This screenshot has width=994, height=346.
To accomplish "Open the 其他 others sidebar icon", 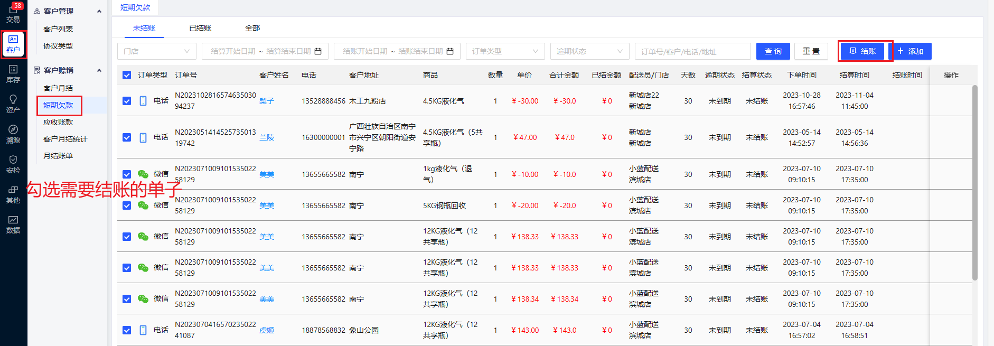I will click(x=13, y=195).
